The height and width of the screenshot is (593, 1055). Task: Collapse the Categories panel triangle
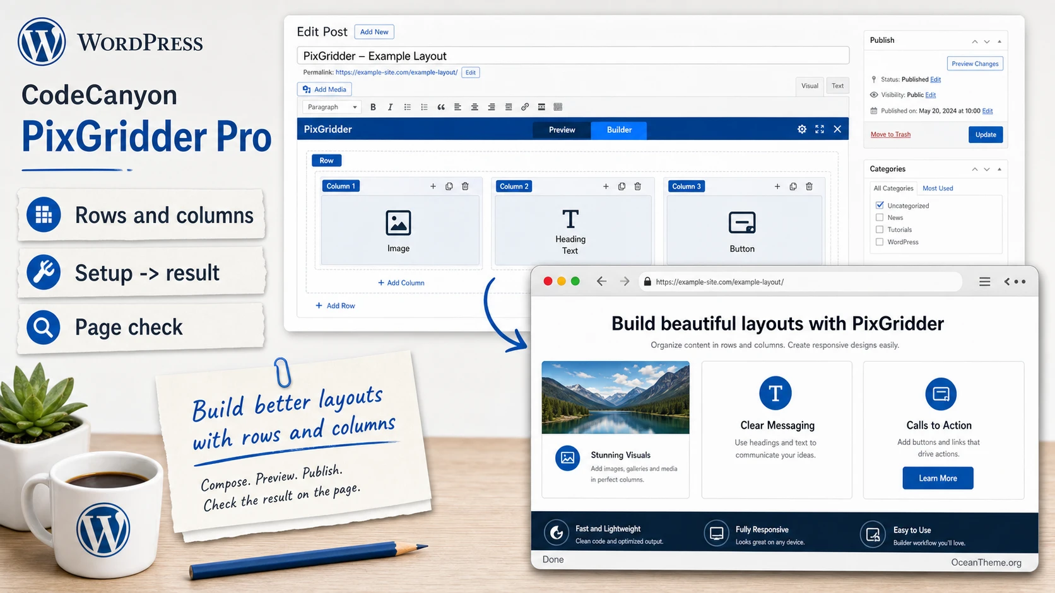(x=999, y=170)
